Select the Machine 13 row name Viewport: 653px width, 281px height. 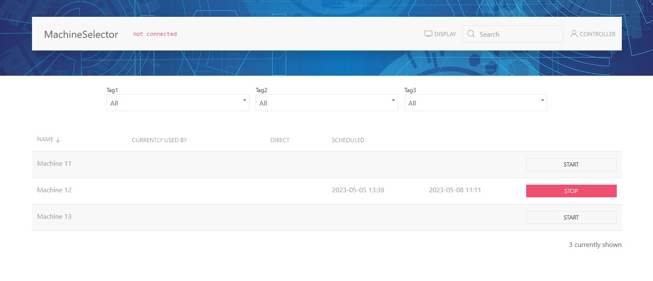(54, 217)
